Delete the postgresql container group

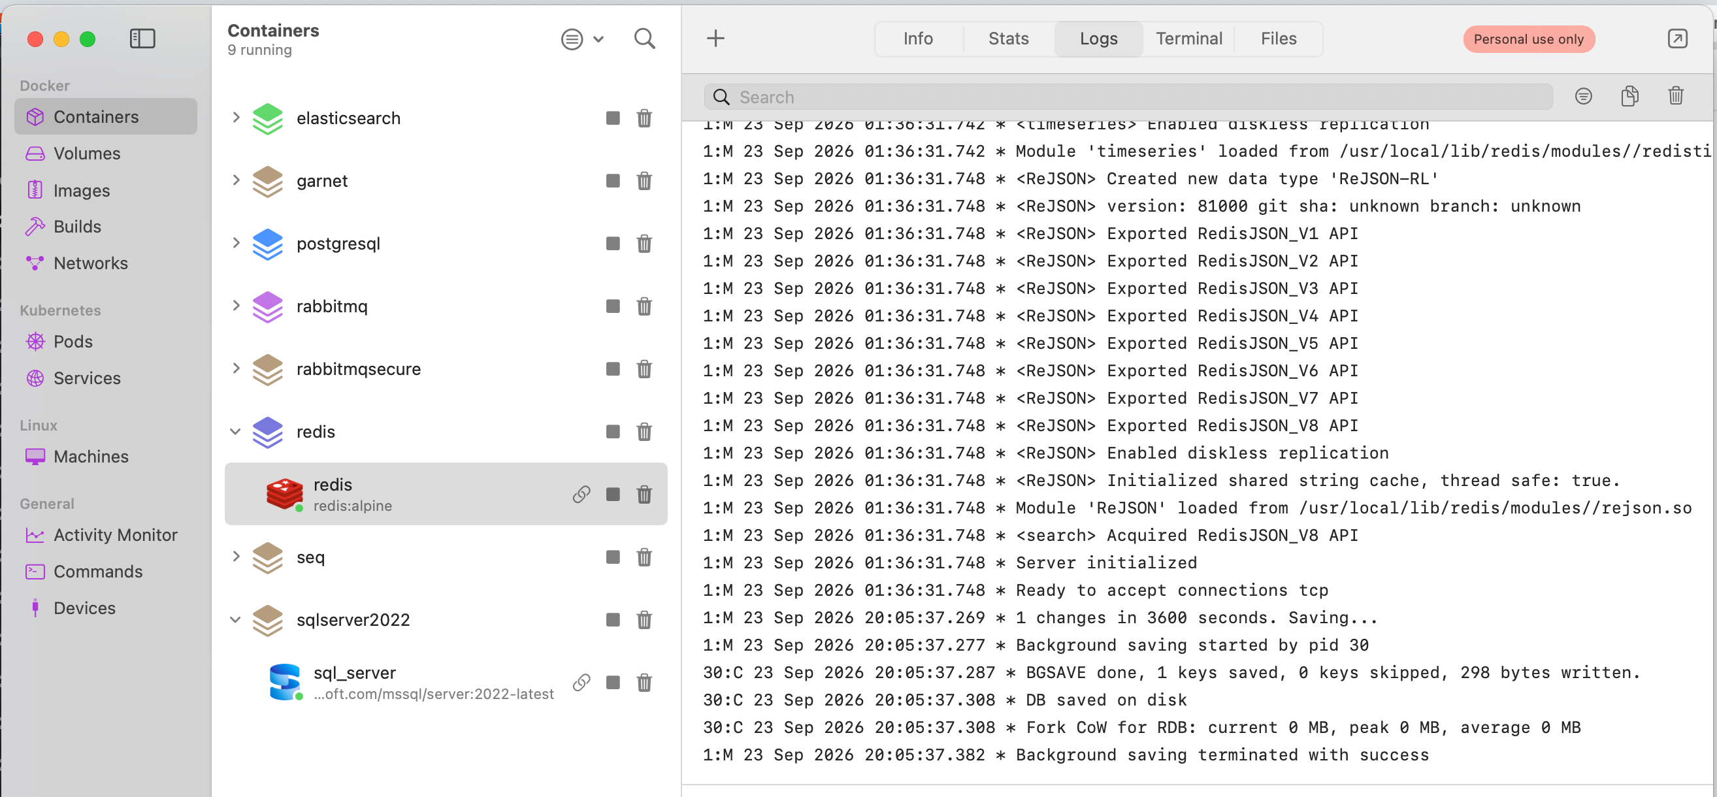(644, 243)
